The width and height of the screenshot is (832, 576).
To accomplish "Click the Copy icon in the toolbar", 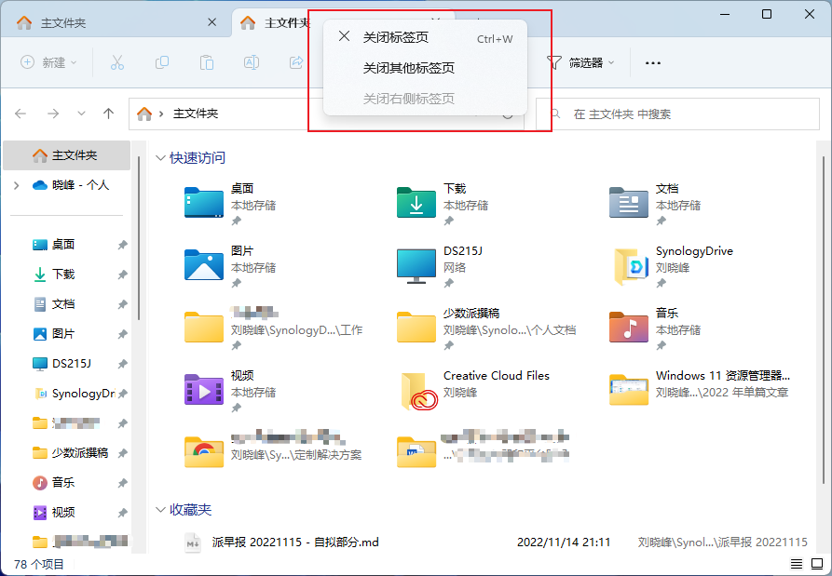I will pyautogui.click(x=162, y=62).
